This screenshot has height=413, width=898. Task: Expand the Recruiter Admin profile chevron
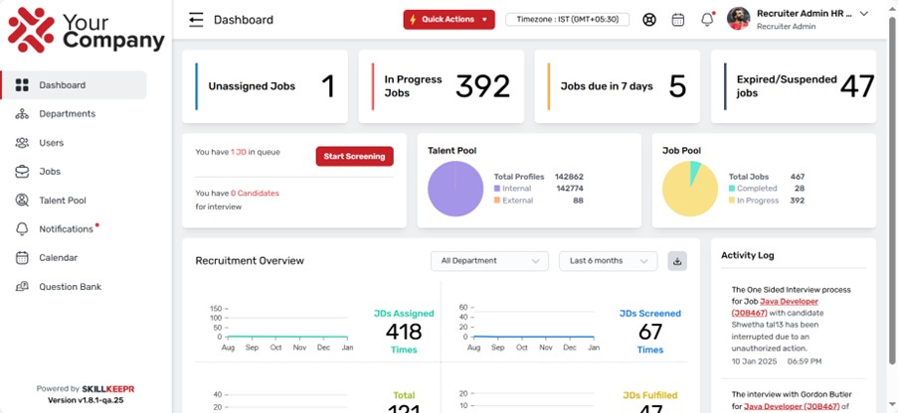(x=864, y=14)
